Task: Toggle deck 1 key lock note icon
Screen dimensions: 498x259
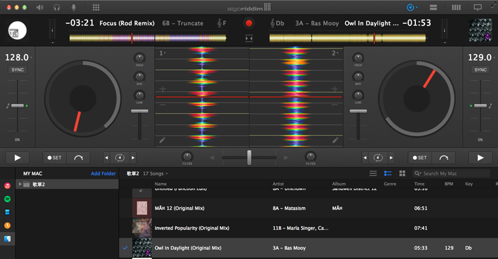Action: pos(8,106)
